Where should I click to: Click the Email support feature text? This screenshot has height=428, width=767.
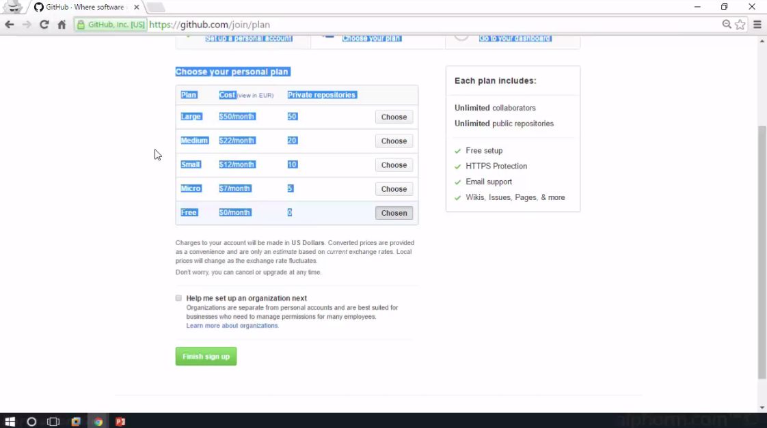coord(489,182)
